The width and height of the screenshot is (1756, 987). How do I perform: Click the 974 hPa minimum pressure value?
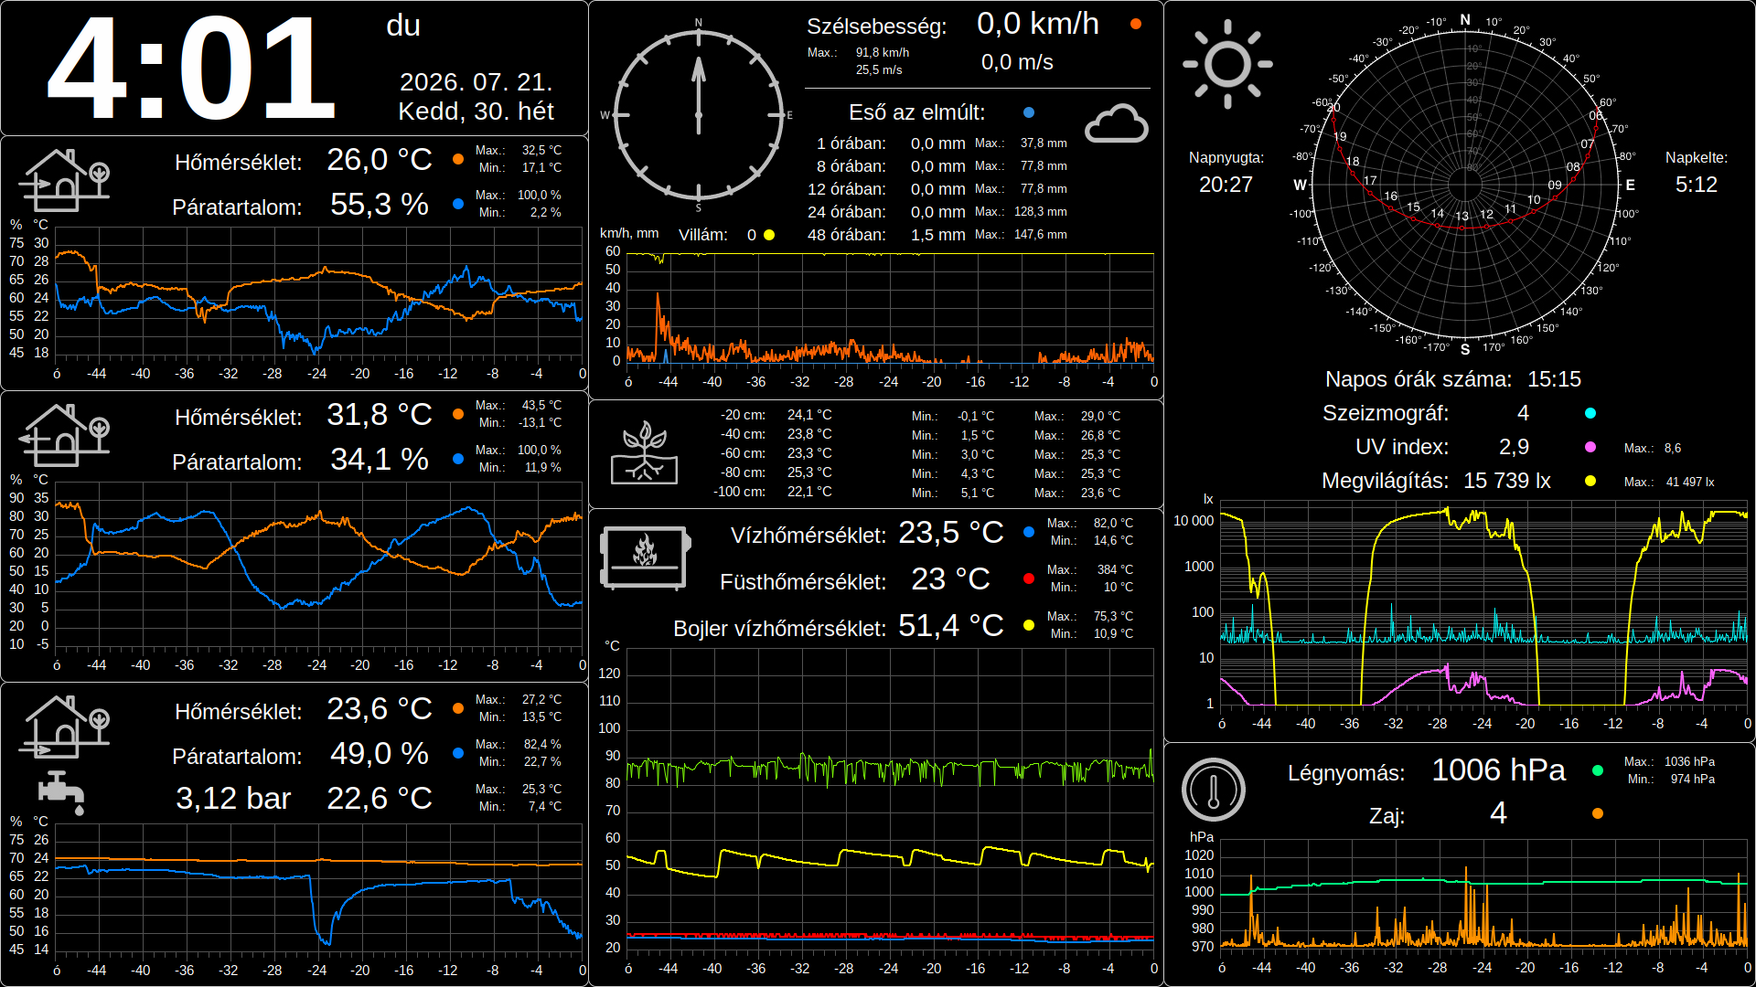pyautogui.click(x=1692, y=780)
